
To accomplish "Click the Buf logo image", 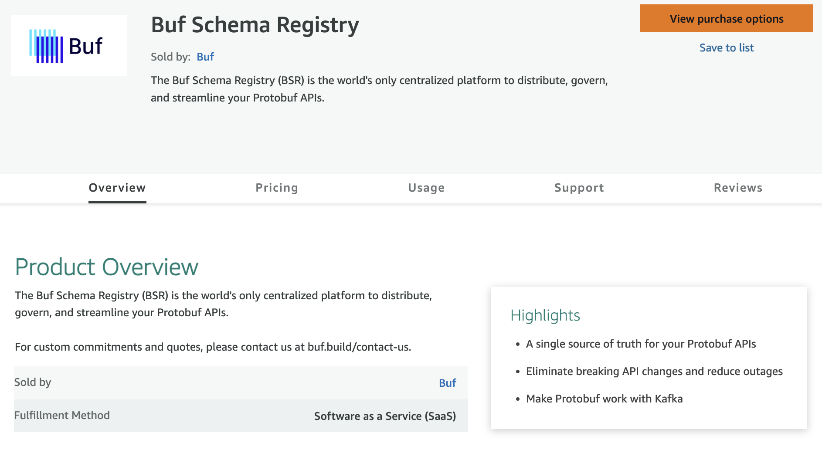I will (69, 46).
